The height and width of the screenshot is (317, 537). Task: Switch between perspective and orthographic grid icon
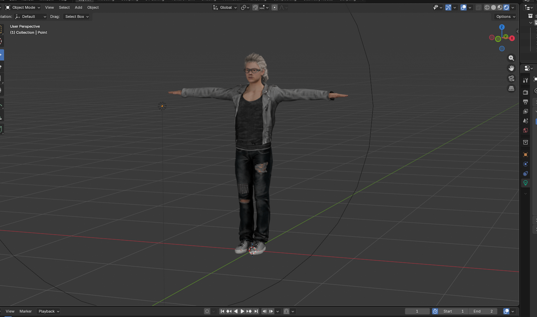click(x=511, y=88)
